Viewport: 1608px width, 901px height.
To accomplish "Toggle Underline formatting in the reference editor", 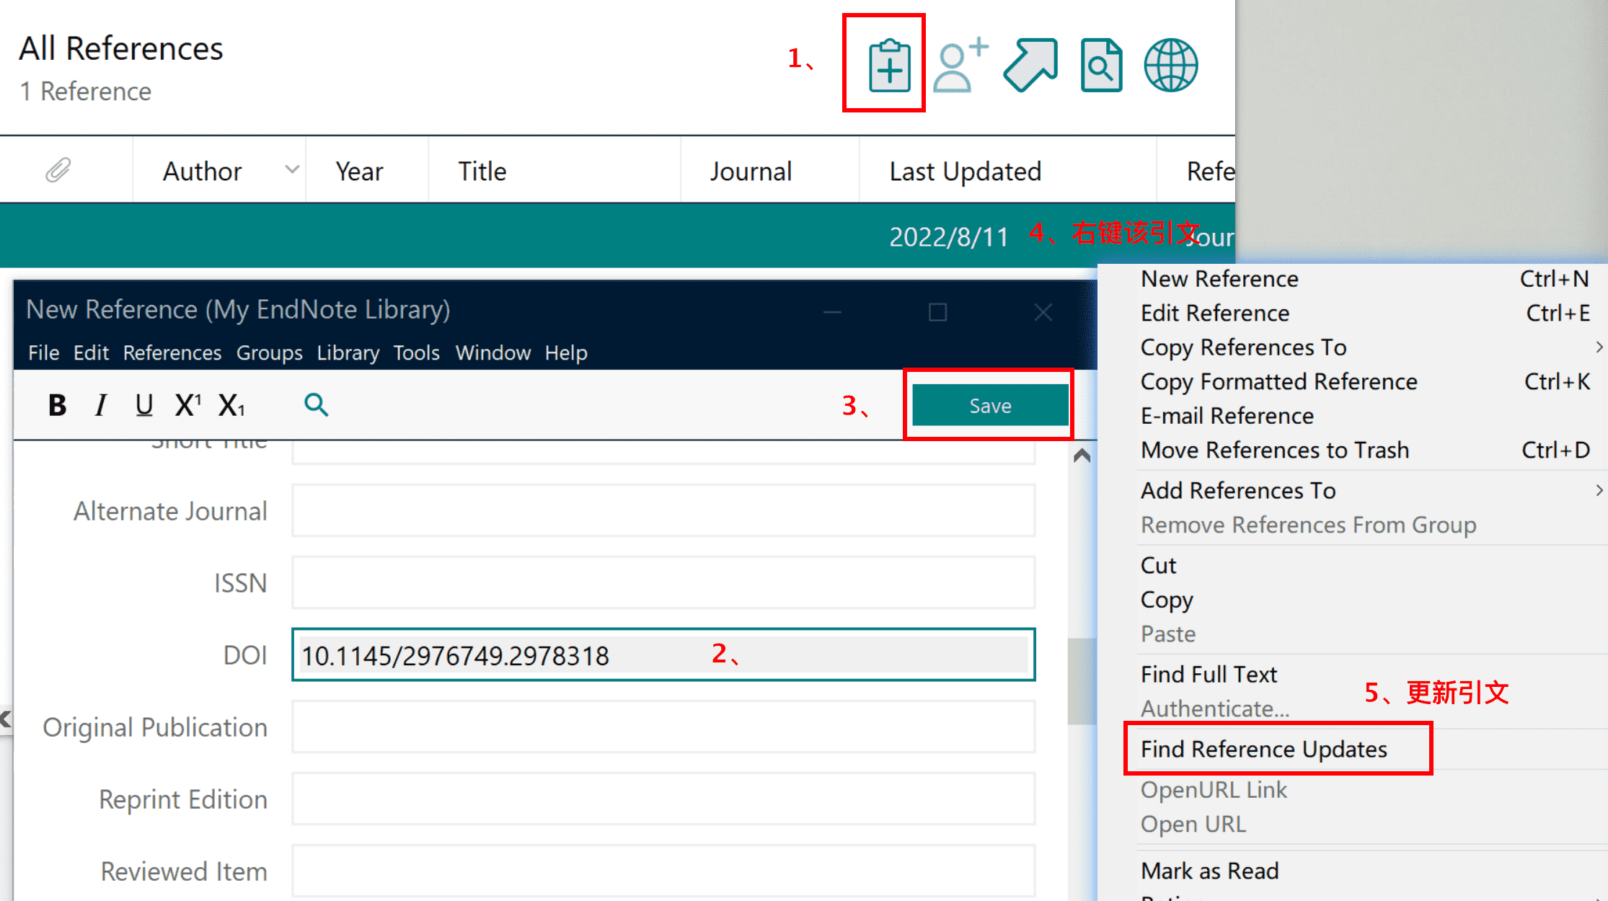I will [144, 406].
